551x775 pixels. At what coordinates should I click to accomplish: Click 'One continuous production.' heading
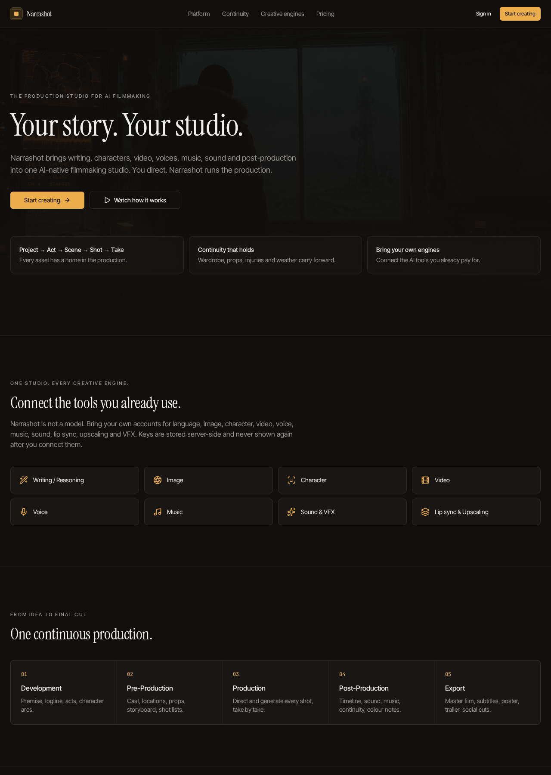81,634
